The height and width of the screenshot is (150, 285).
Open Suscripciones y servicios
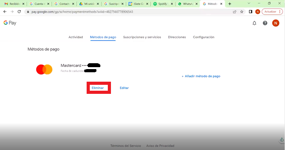coord(142,37)
